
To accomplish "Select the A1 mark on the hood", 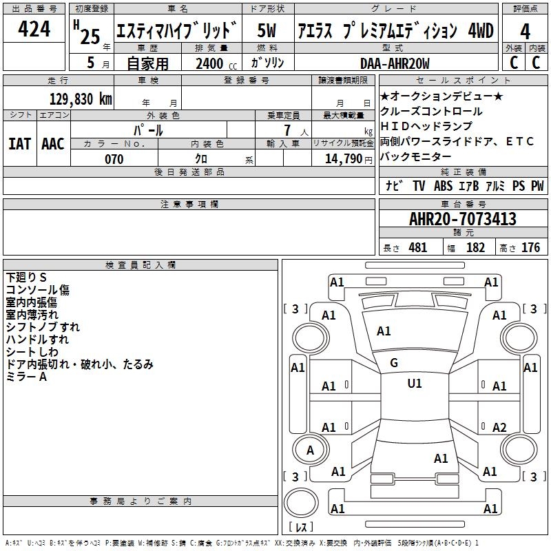I will [384, 331].
